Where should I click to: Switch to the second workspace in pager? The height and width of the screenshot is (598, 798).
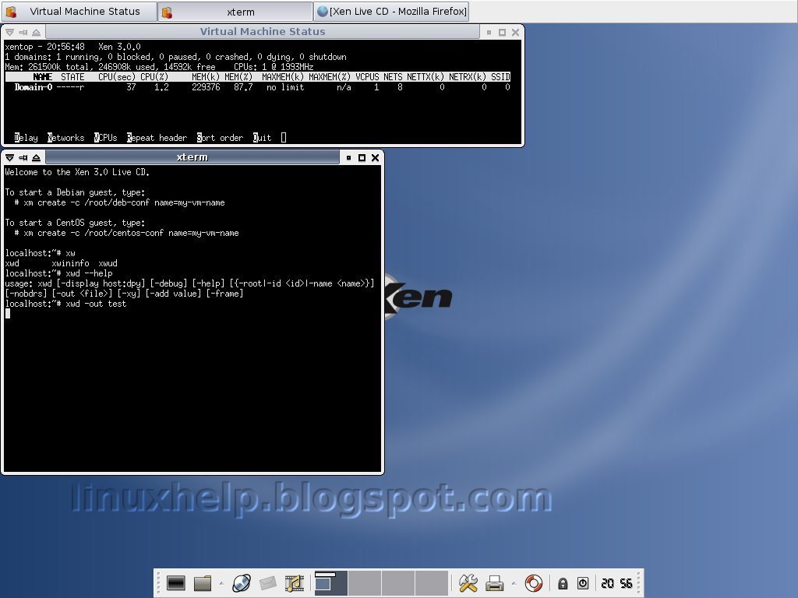pyautogui.click(x=365, y=582)
